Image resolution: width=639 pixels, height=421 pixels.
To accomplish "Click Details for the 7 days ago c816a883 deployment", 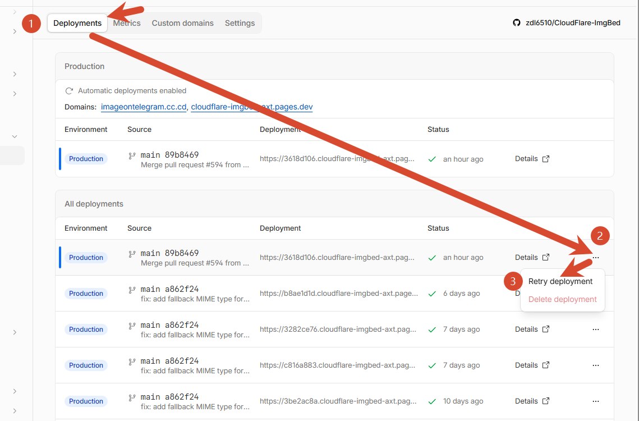I will (526, 365).
